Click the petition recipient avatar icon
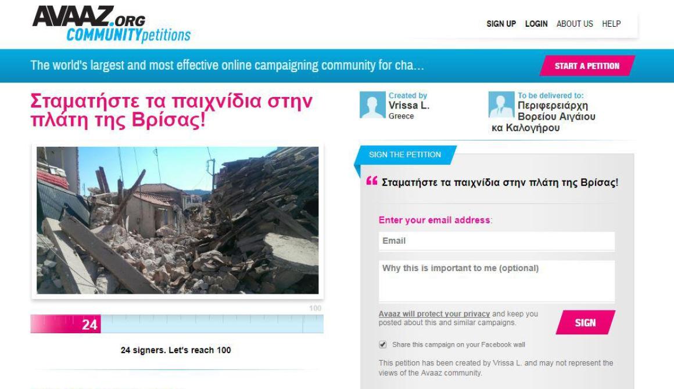The width and height of the screenshot is (674, 389). [501, 105]
